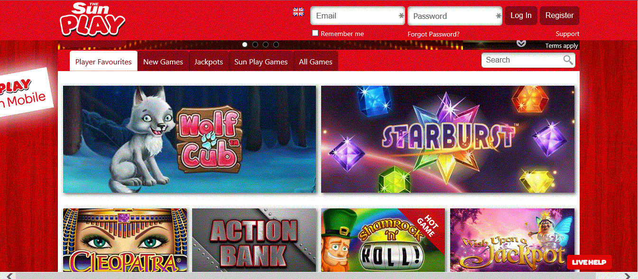The image size is (638, 279).
Task: Click The Sun Play logo
Action: point(92,19)
